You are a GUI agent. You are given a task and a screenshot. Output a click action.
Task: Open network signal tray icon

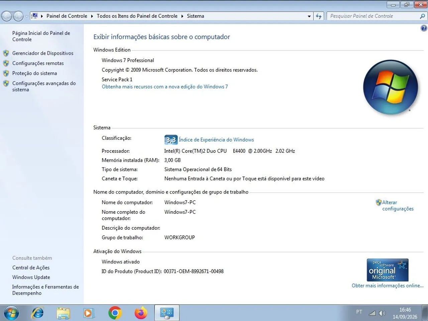click(372, 313)
